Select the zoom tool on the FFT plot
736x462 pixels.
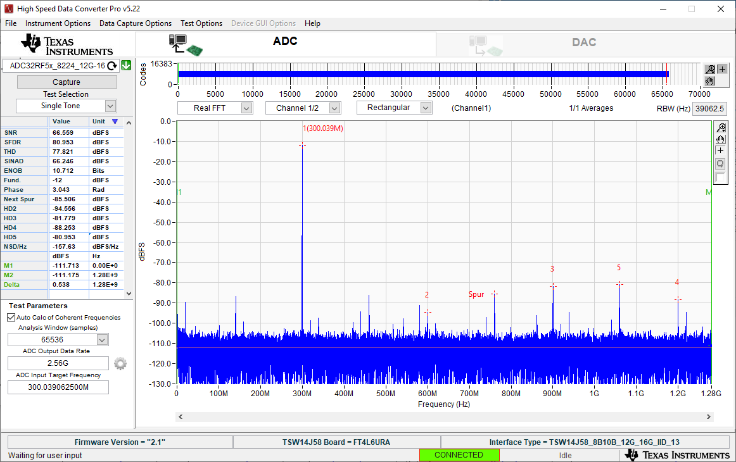click(721, 127)
